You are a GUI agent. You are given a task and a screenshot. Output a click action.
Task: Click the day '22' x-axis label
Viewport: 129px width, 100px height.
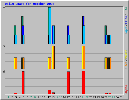click(x=87, y=97)
